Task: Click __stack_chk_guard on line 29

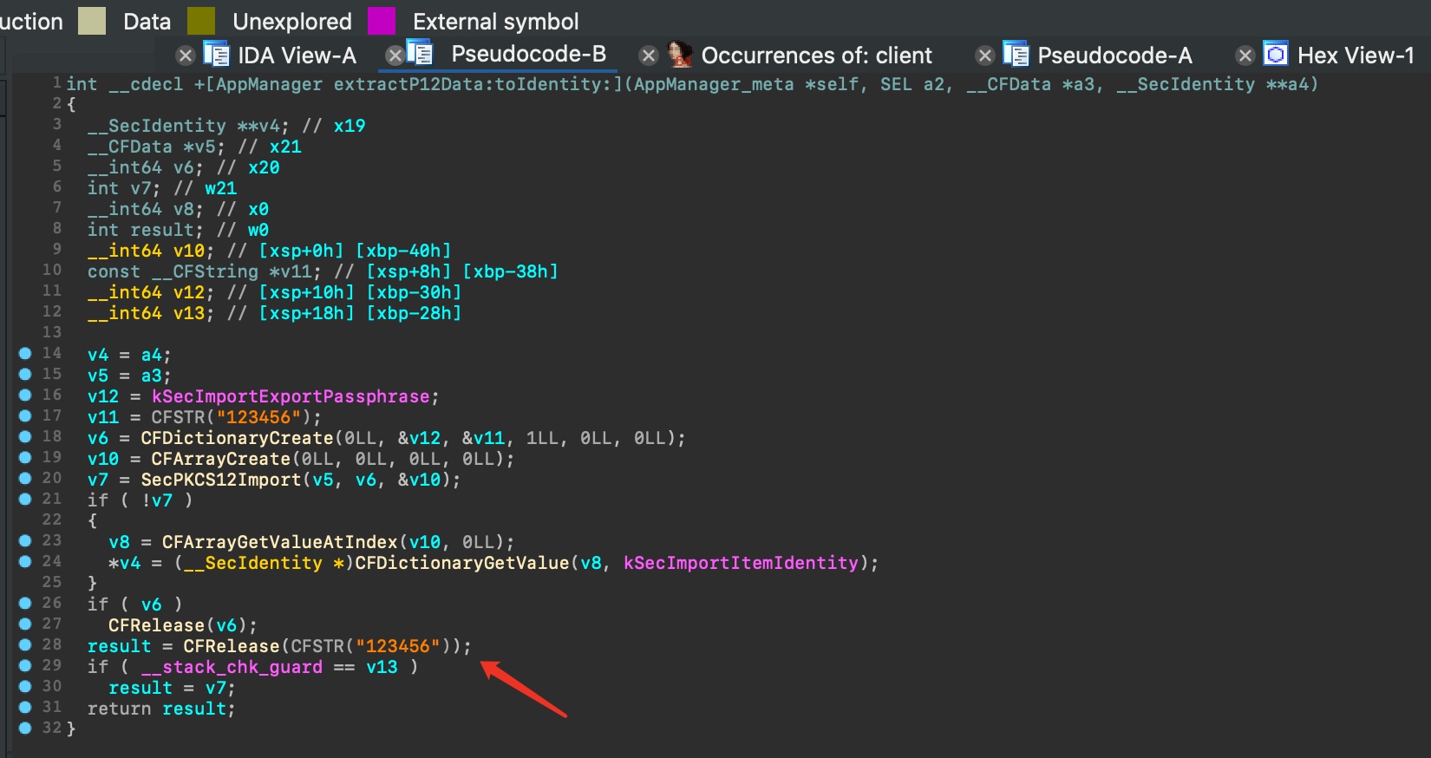Action: pyautogui.click(x=232, y=667)
